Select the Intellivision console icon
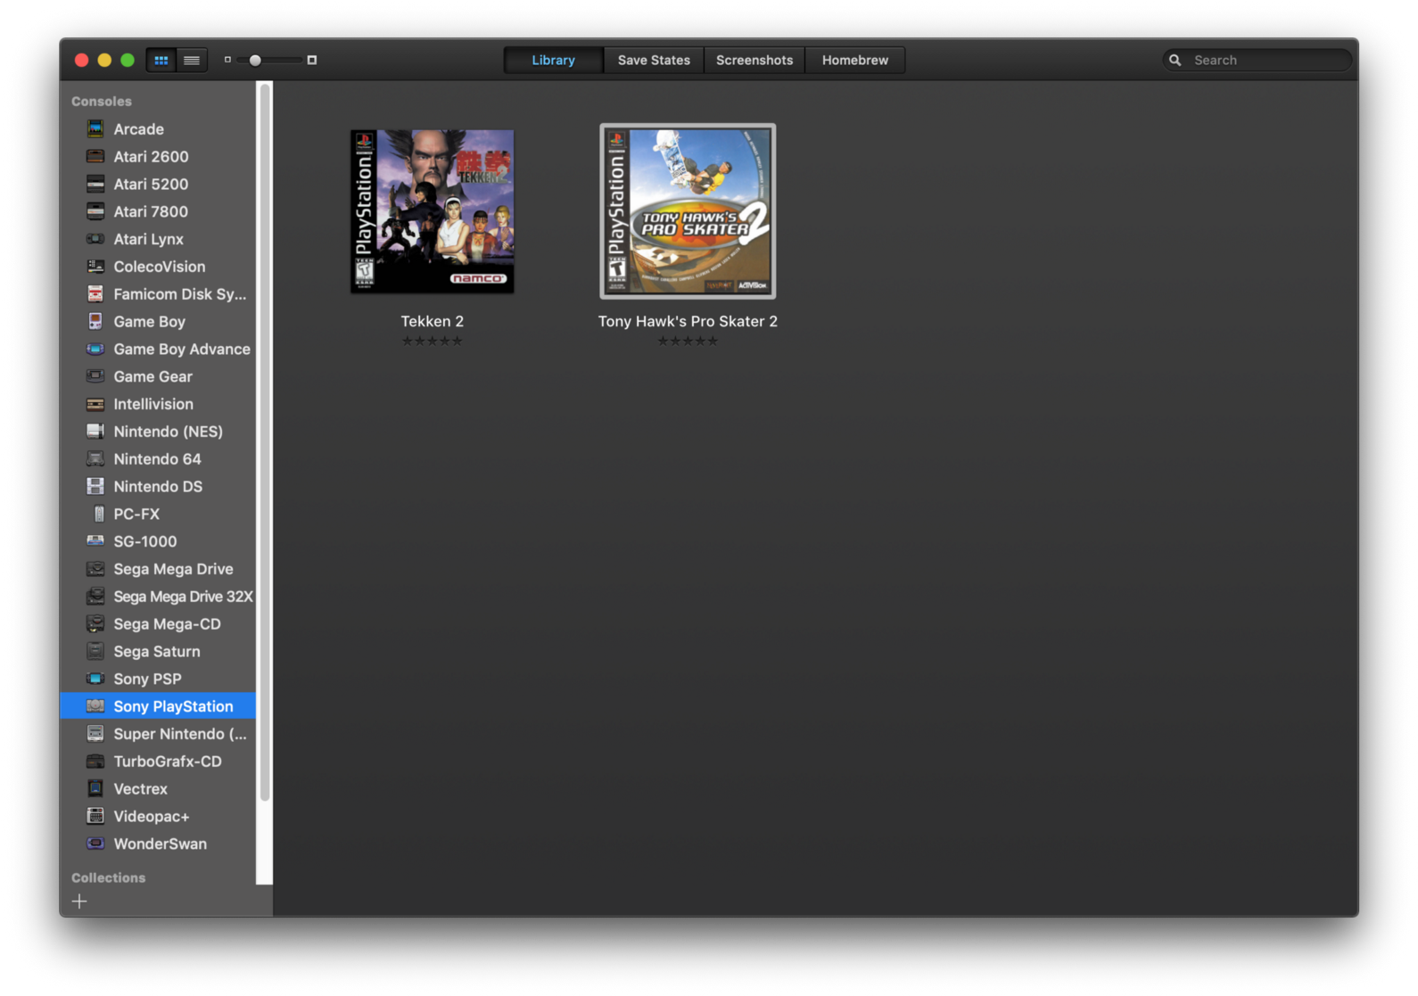The width and height of the screenshot is (1418, 996). [x=95, y=404]
